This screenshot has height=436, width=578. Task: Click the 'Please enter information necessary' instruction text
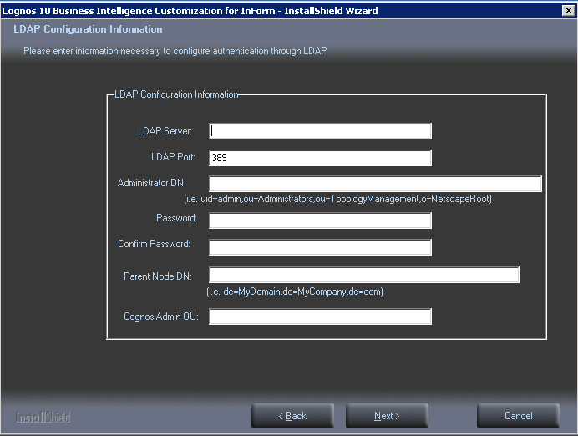pyautogui.click(x=175, y=51)
